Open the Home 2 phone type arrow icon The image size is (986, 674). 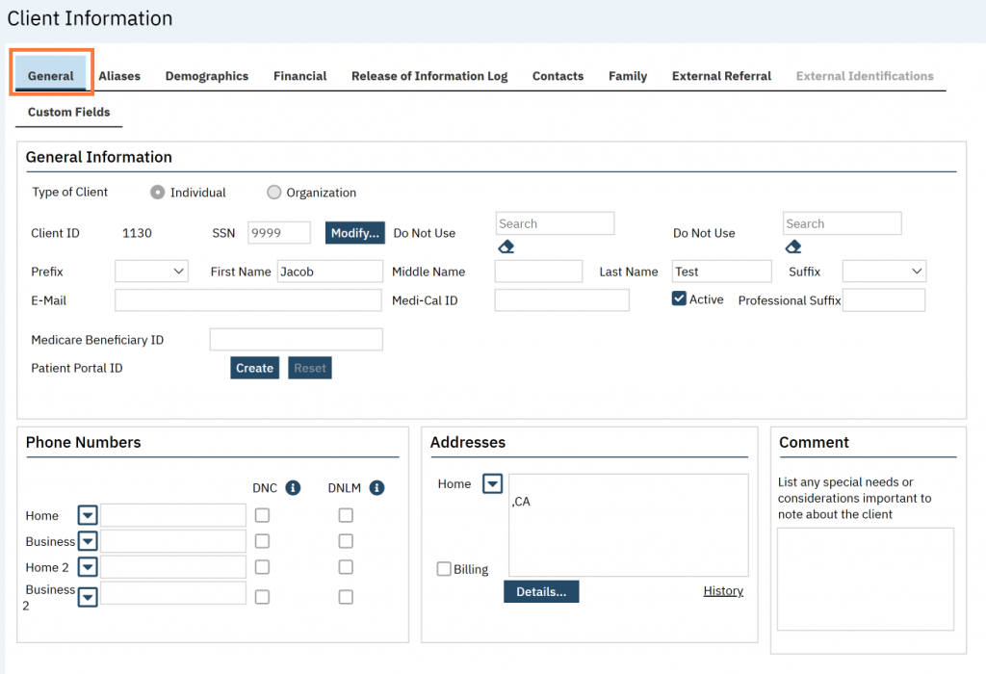tap(88, 568)
